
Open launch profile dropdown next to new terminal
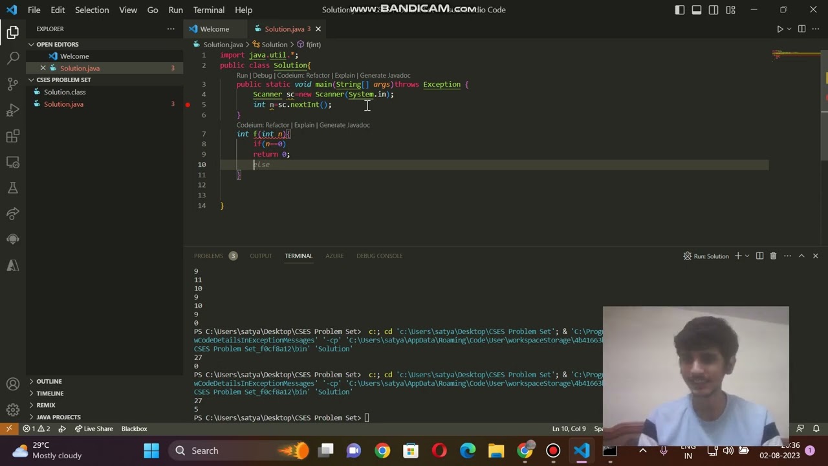pyautogui.click(x=747, y=256)
